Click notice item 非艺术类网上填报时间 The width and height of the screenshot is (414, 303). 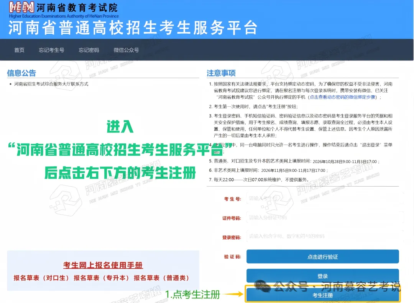(268, 171)
